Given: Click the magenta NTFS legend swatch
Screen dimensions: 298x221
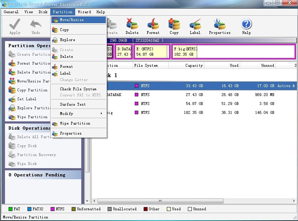Looking at the screenshot, I should click(x=52, y=209).
